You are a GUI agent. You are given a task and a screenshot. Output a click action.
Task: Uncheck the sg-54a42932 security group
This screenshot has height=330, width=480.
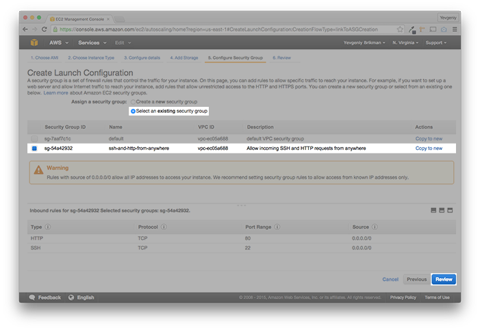pyautogui.click(x=34, y=148)
